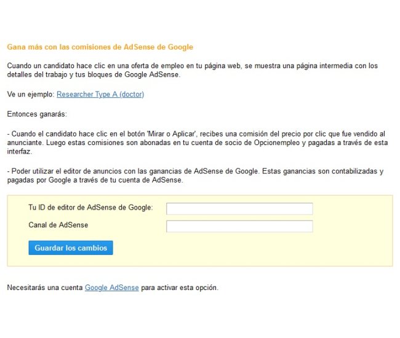Click the orange 'Gana más con las comisiones' heading
This screenshot has width=400, height=338.
point(100,47)
